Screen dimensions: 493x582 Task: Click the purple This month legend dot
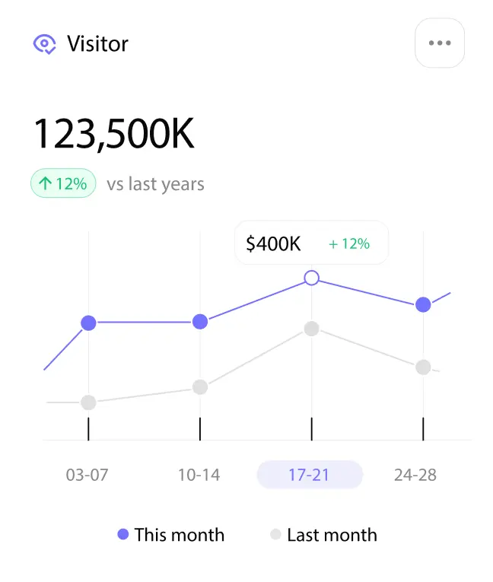123,535
